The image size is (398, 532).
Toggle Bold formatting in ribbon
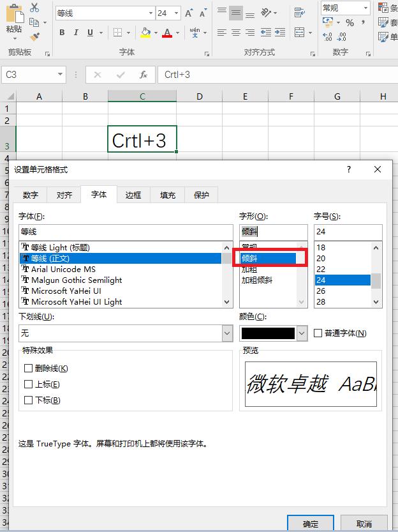click(x=62, y=33)
